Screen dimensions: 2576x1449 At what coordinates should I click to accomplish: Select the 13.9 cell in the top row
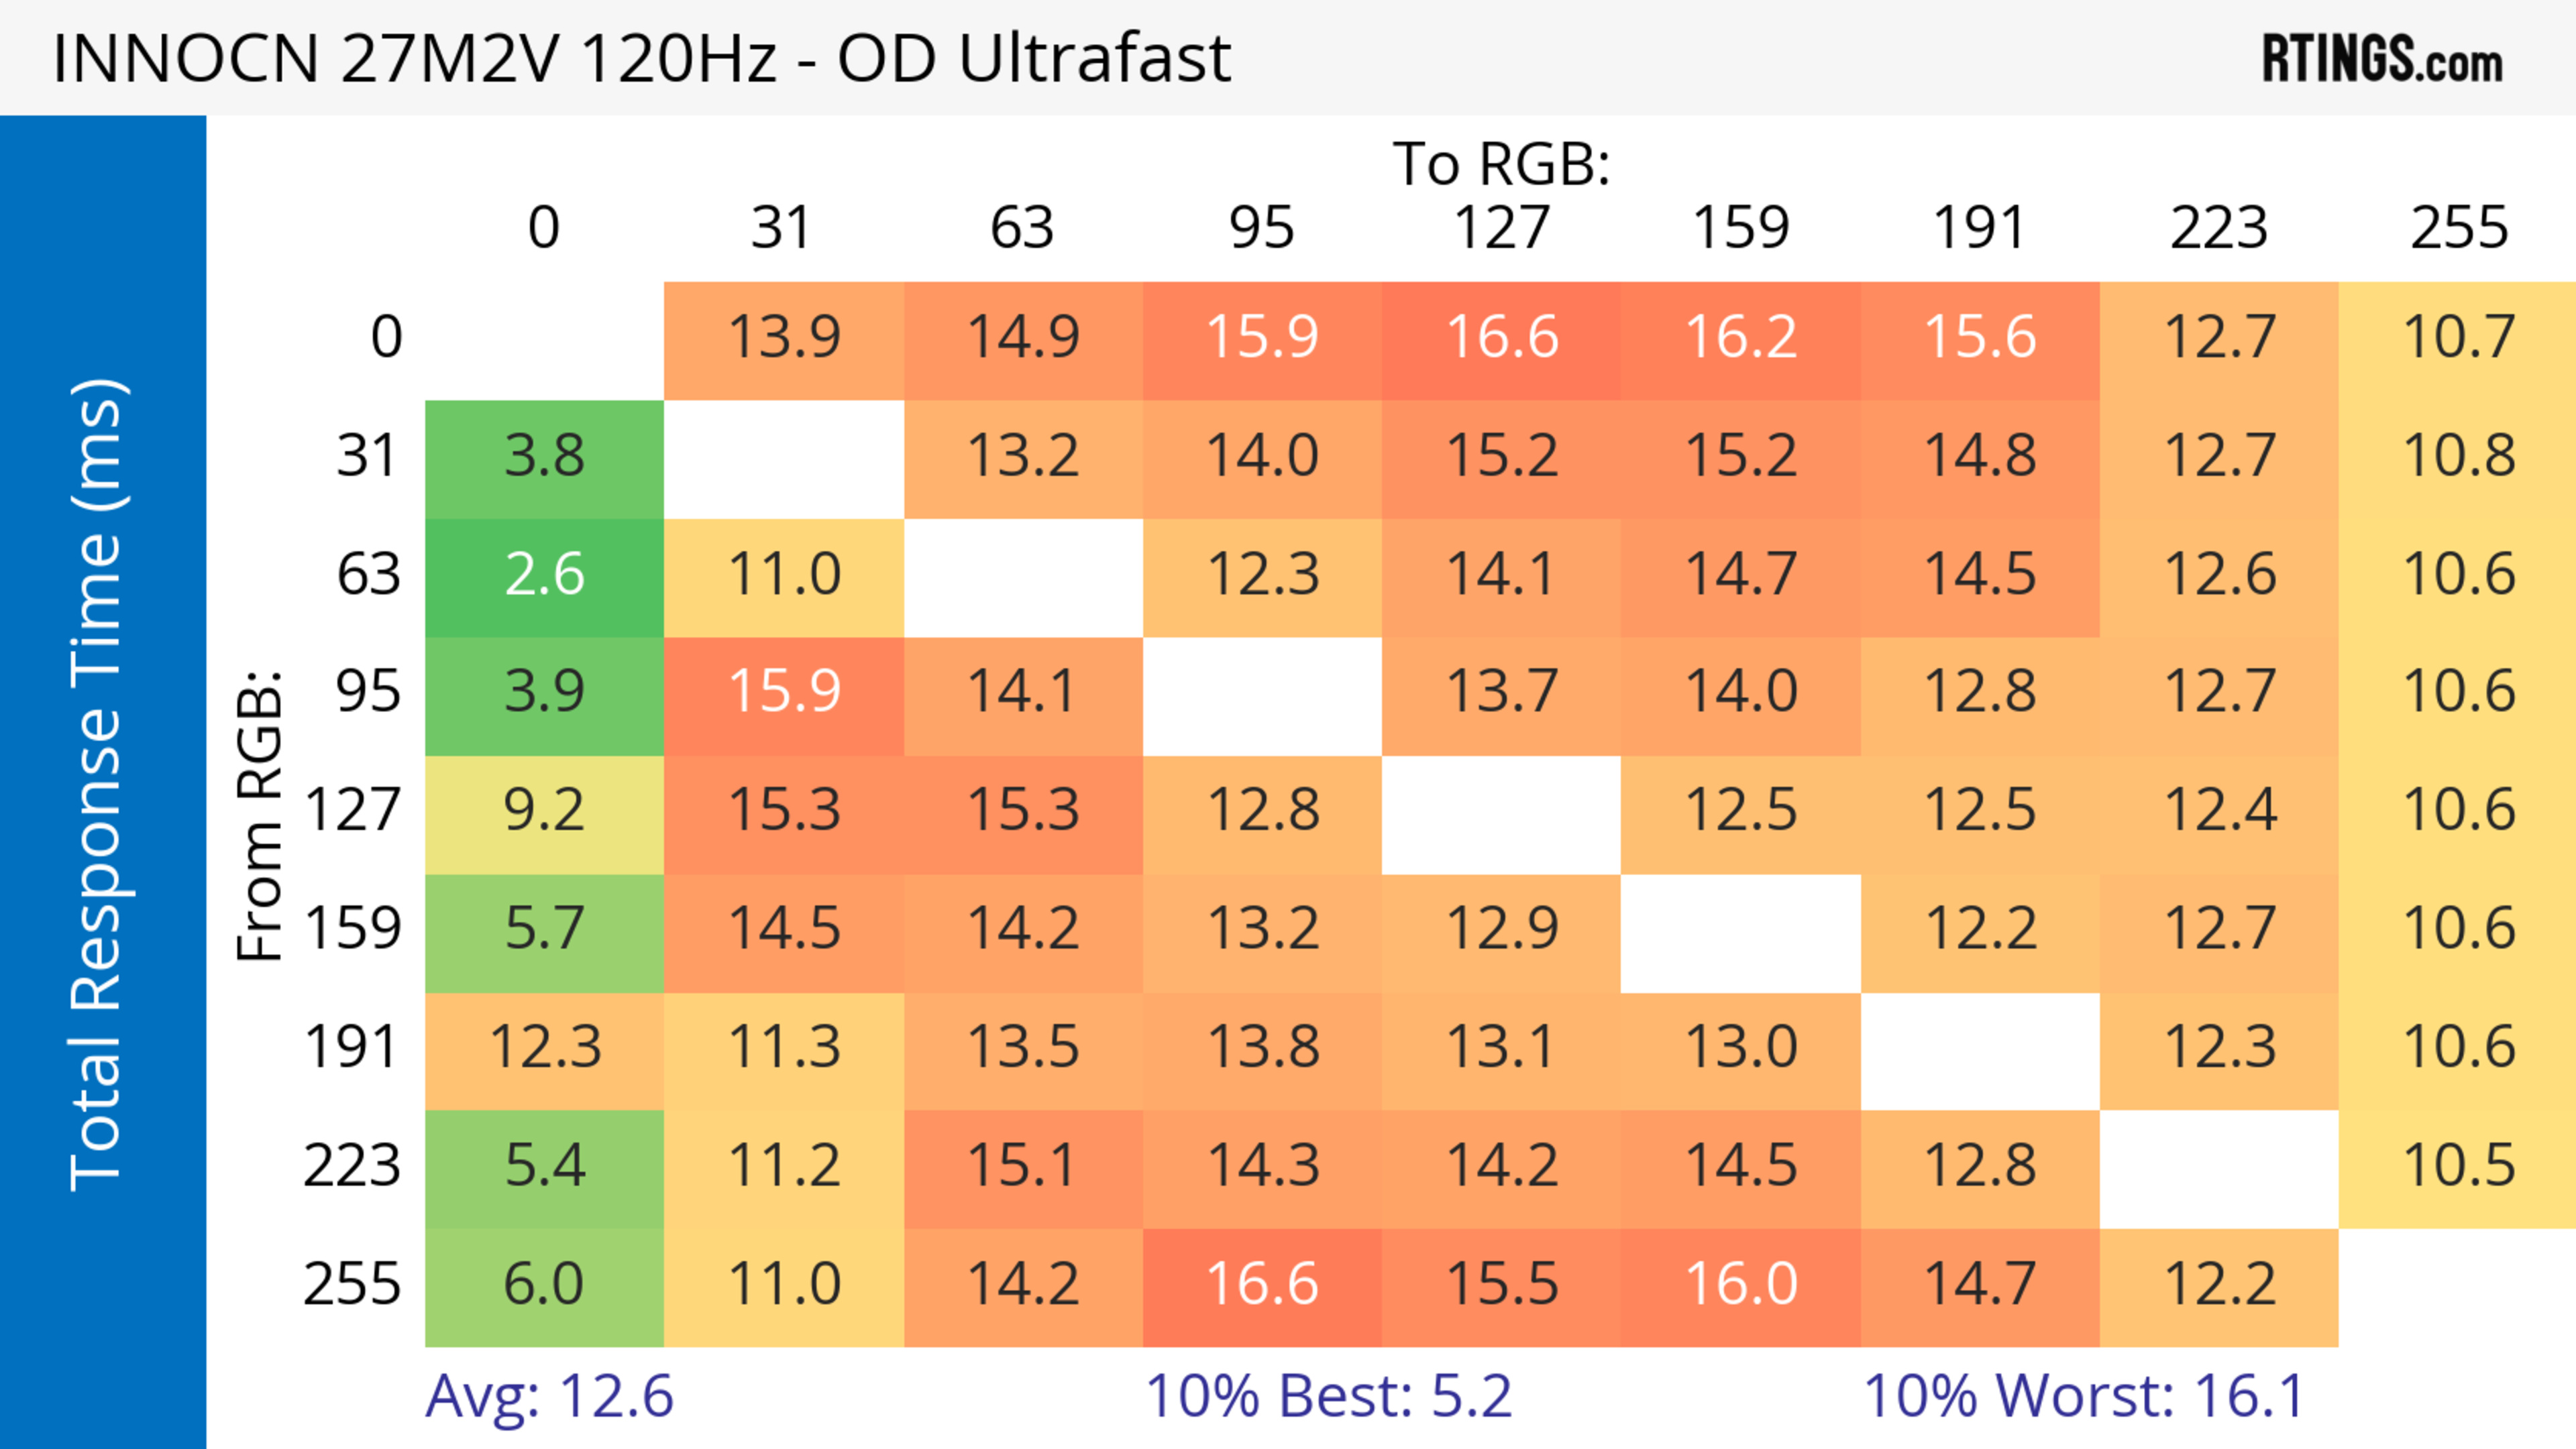tap(784, 338)
